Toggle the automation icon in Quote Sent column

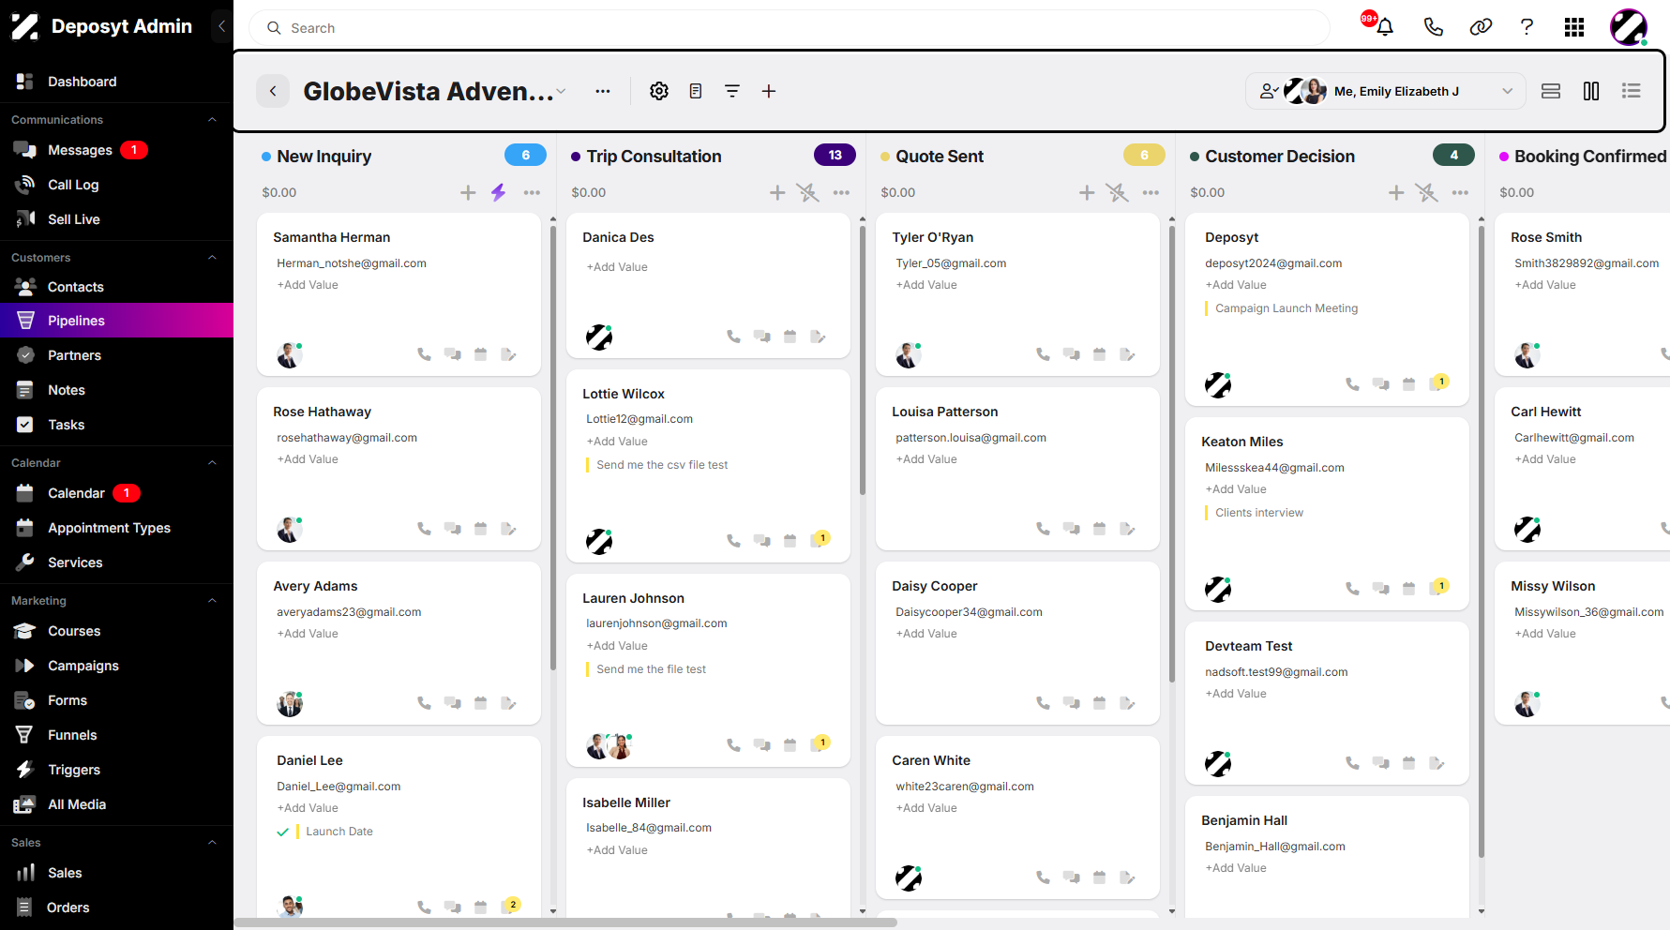point(1117,192)
